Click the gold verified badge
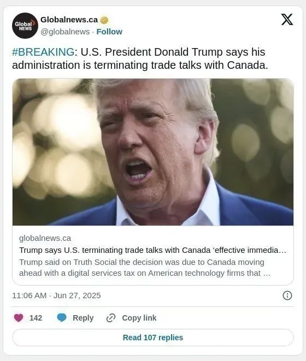Viewport: 306px width, 361px height. (104, 20)
